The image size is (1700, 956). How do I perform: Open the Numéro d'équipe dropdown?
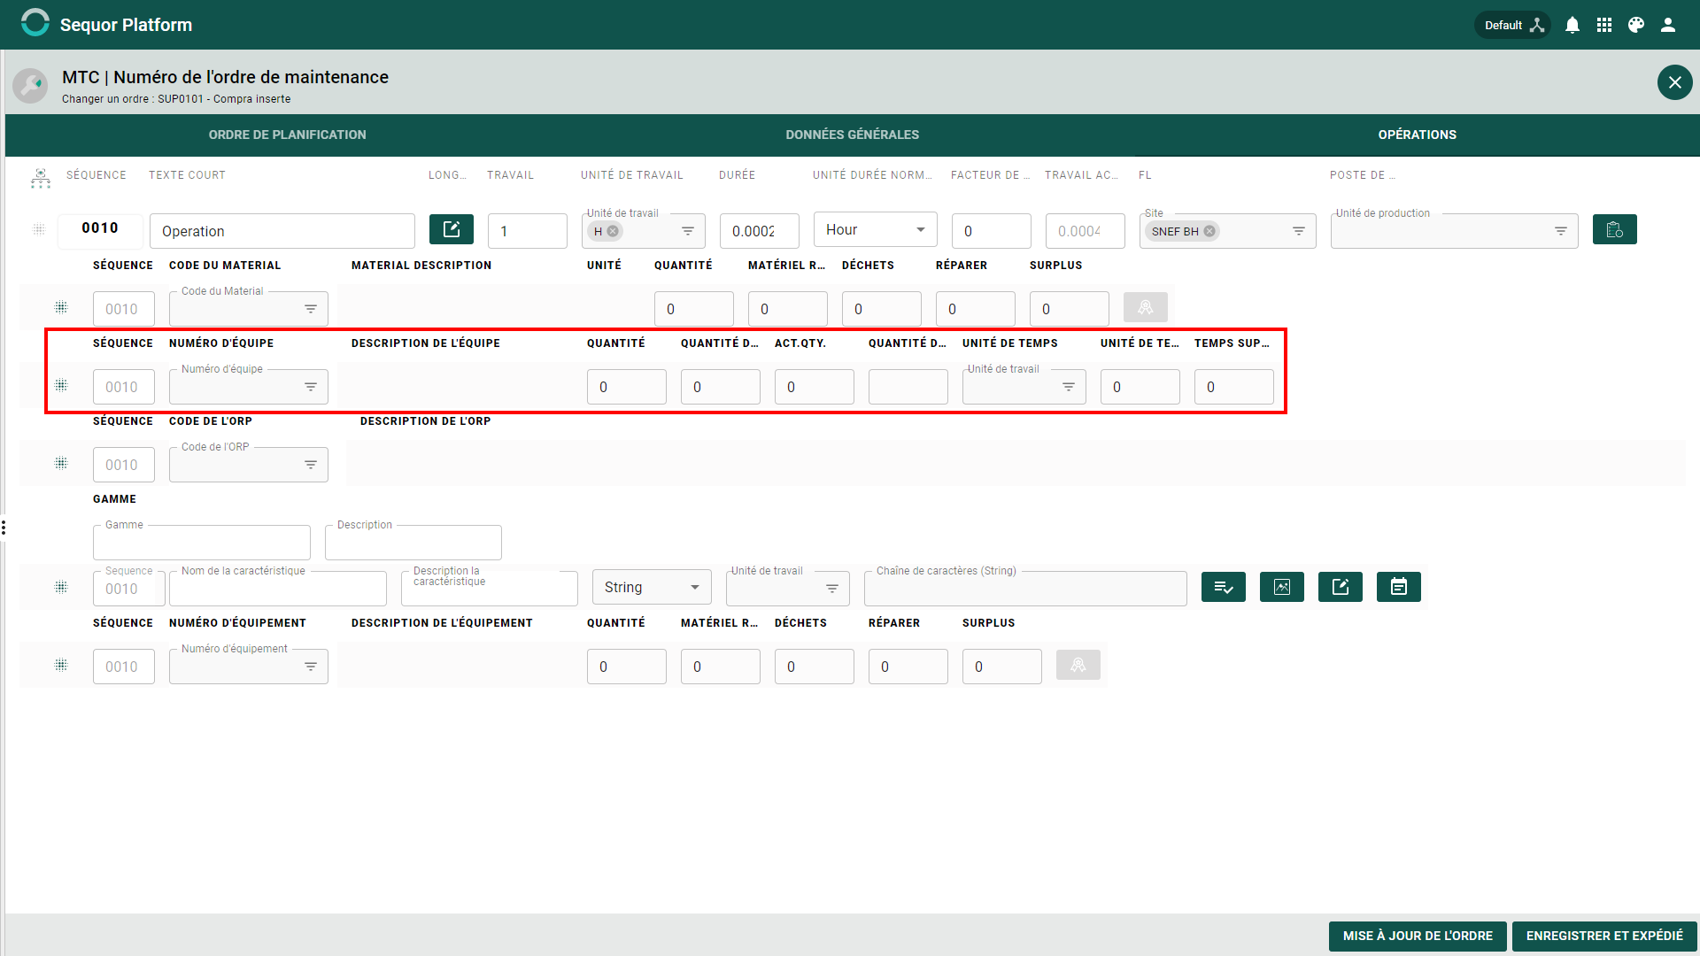point(311,387)
